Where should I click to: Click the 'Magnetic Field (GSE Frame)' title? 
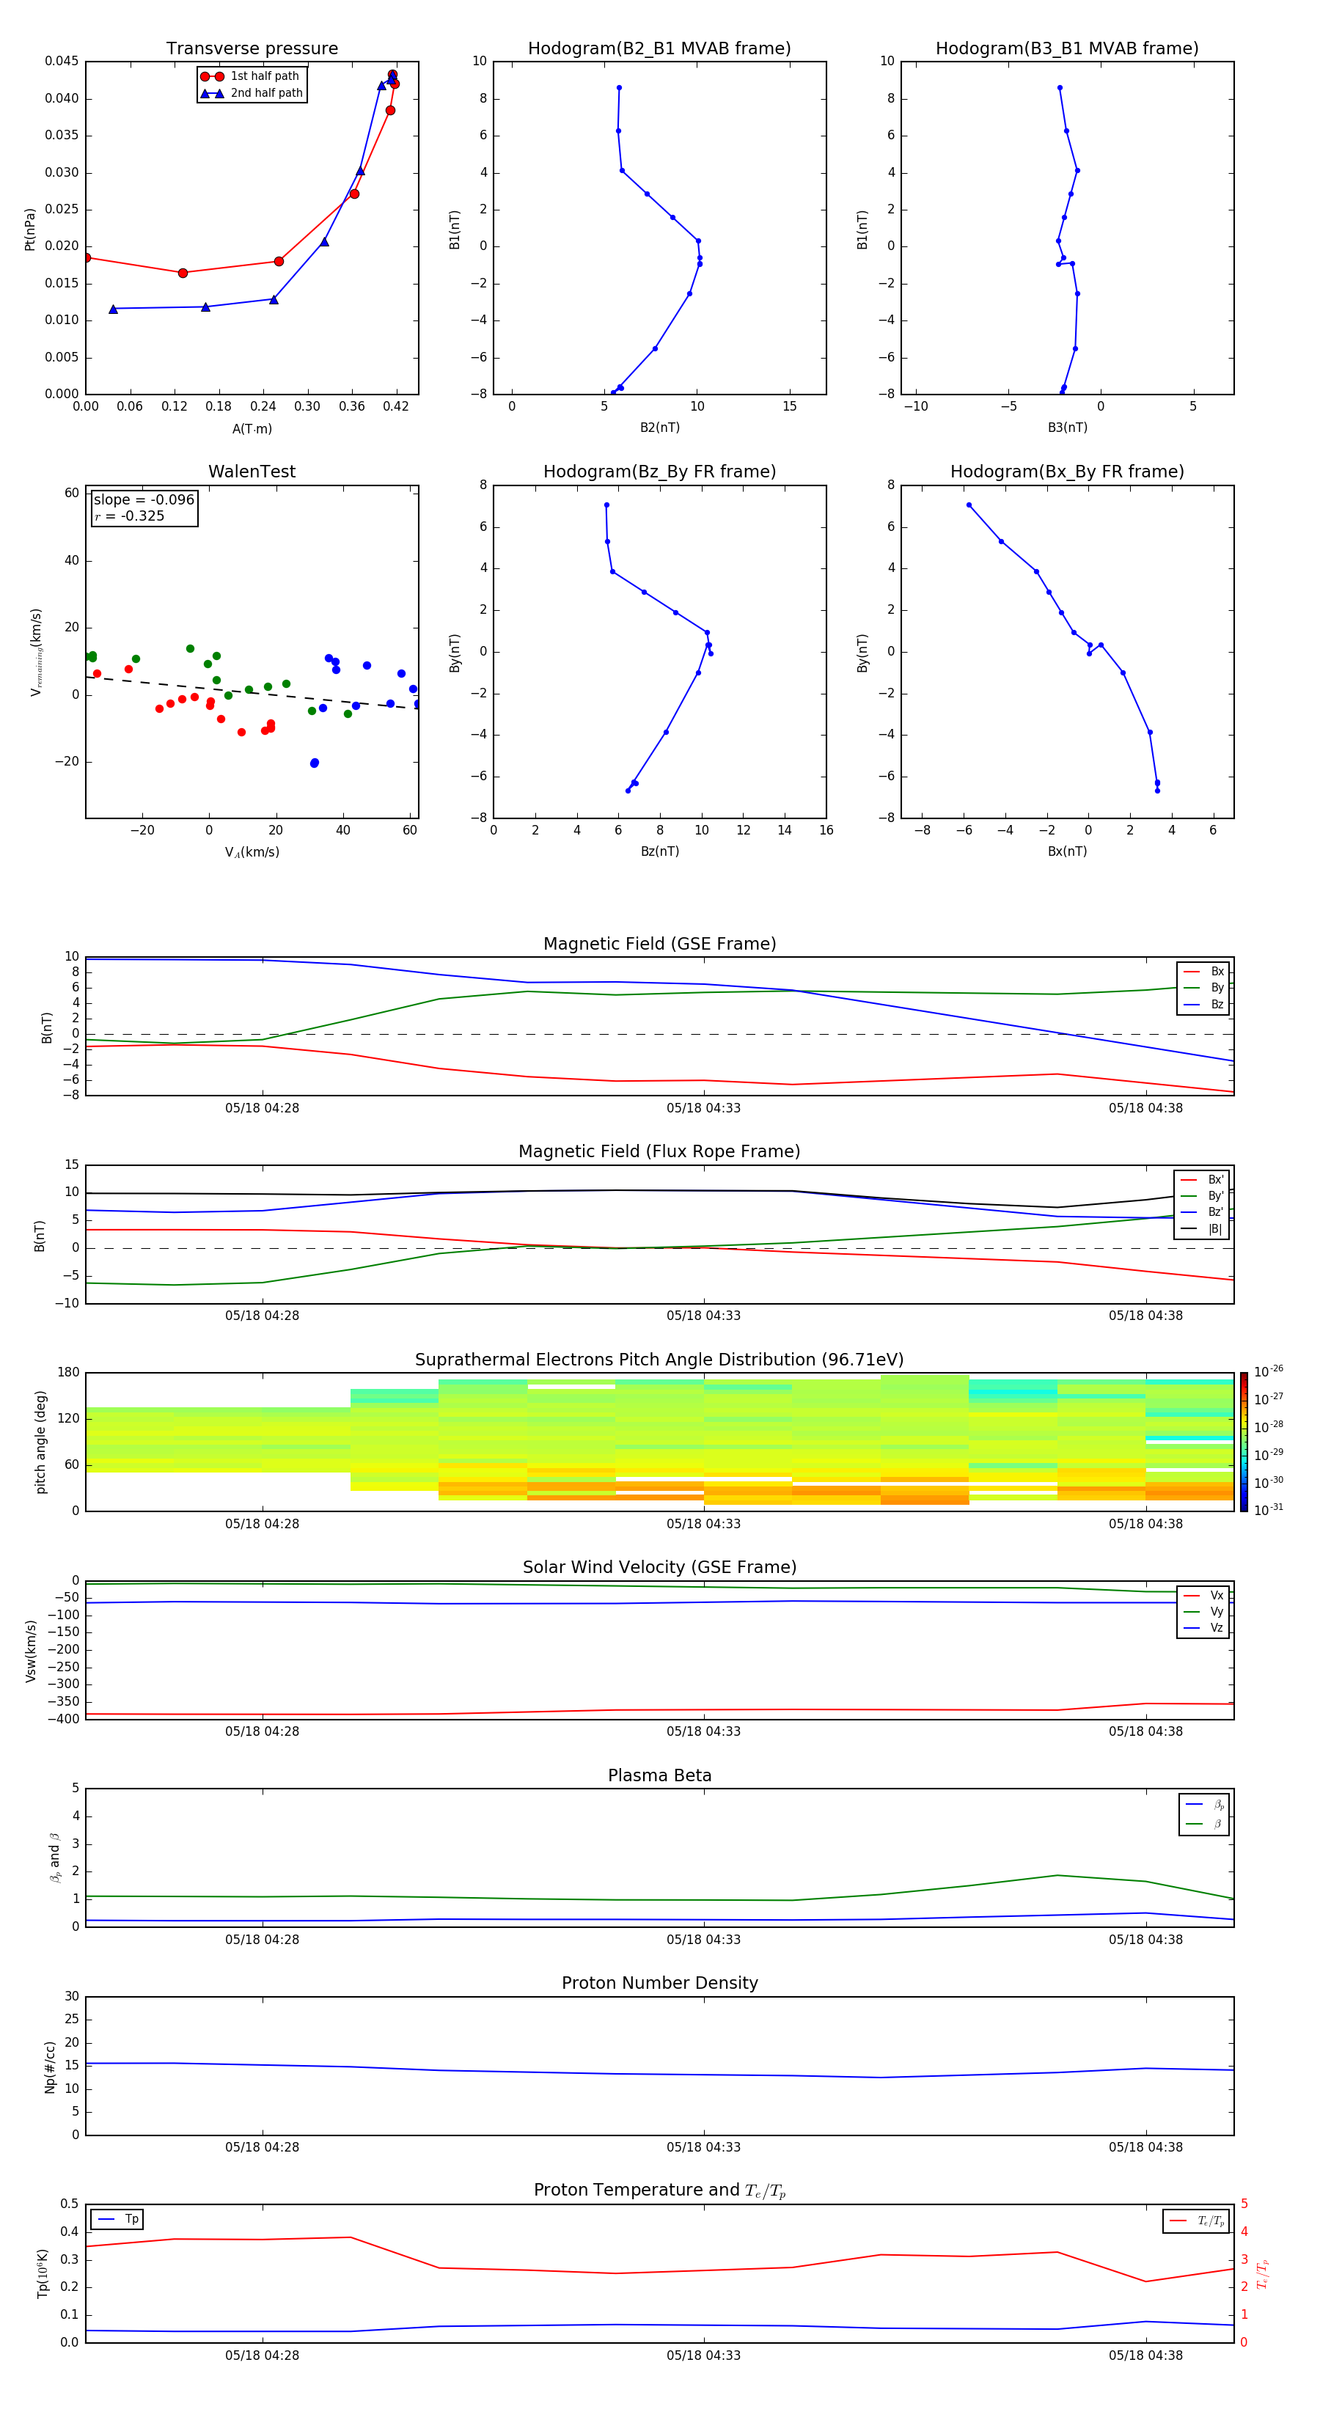click(x=659, y=944)
